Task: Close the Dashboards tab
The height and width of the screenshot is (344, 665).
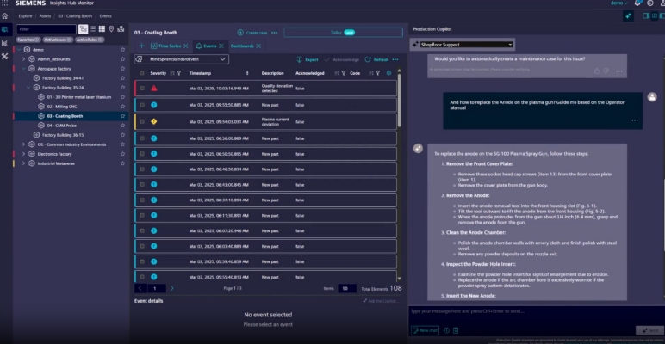Action: pos(258,46)
